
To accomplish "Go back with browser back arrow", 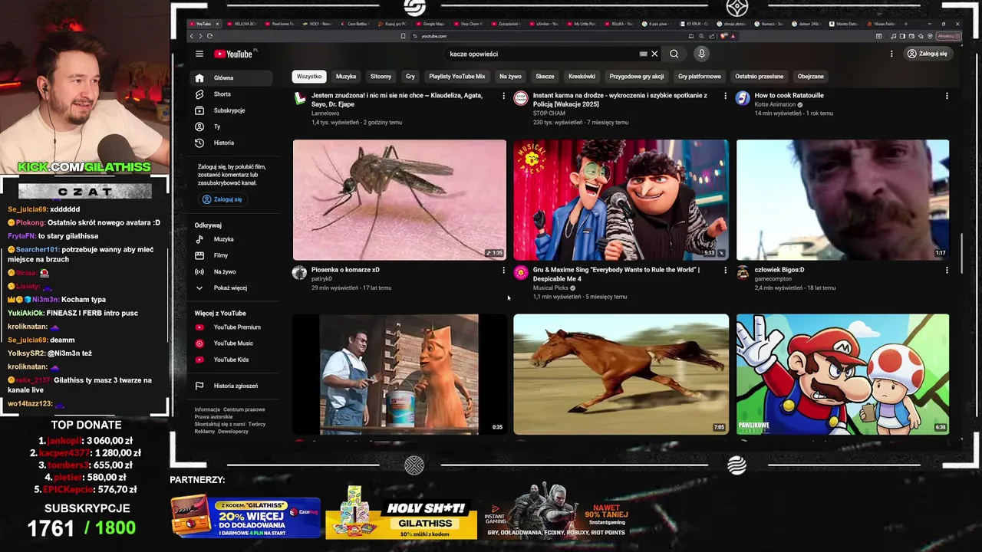I will click(192, 36).
